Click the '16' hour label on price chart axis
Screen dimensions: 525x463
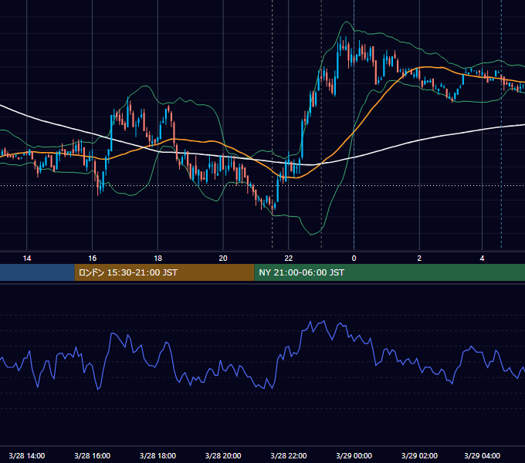[x=93, y=259]
